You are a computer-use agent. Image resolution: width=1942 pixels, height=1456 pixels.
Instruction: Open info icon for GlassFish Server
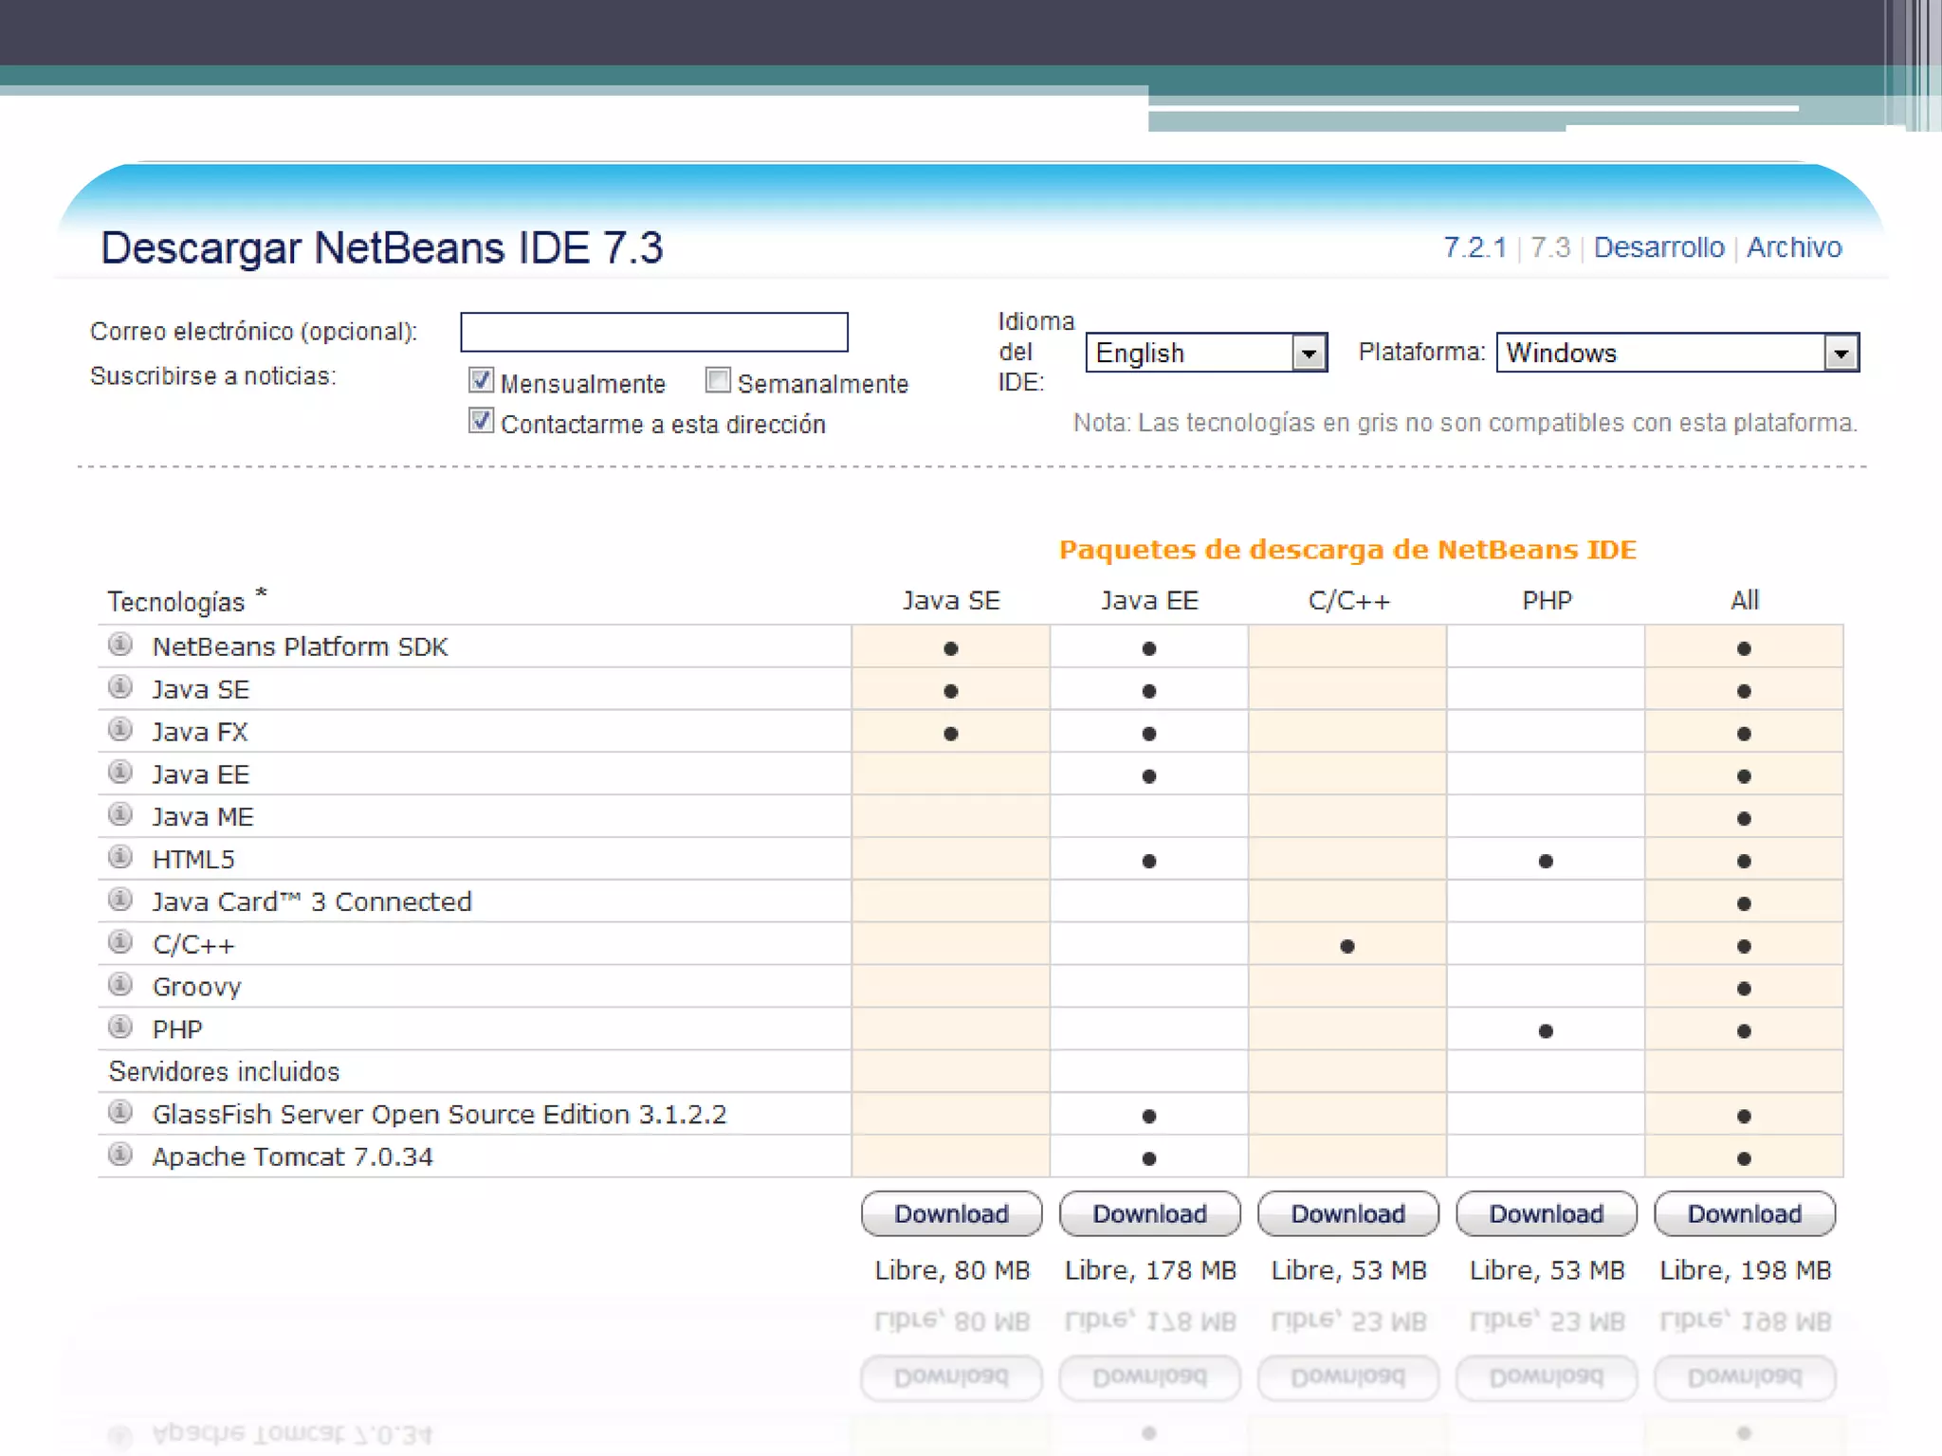[x=120, y=1112]
